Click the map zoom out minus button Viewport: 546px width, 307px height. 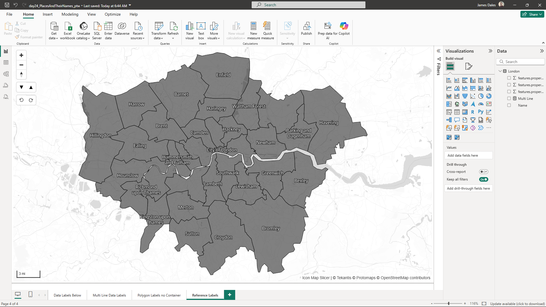click(x=21, y=65)
